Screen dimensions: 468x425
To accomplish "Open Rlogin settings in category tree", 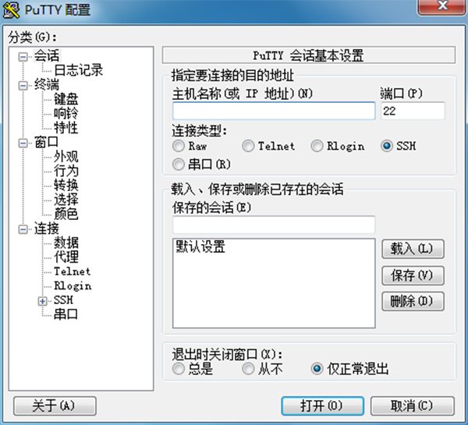I will (73, 286).
